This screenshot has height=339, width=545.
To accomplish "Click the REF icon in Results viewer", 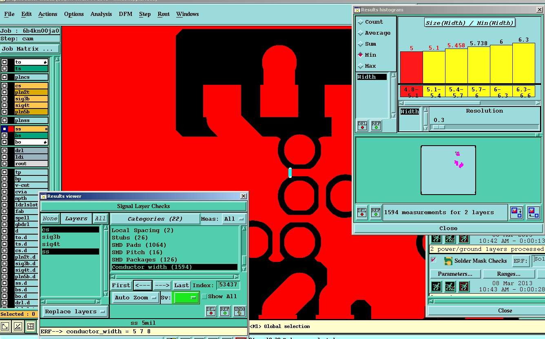I will tap(225, 311).
